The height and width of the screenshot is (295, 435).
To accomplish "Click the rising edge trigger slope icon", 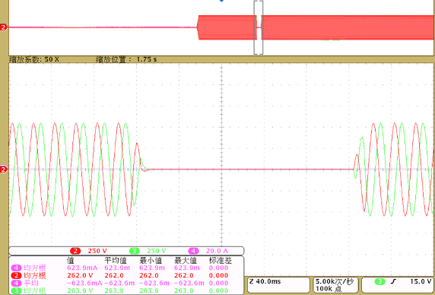I will (x=393, y=281).
